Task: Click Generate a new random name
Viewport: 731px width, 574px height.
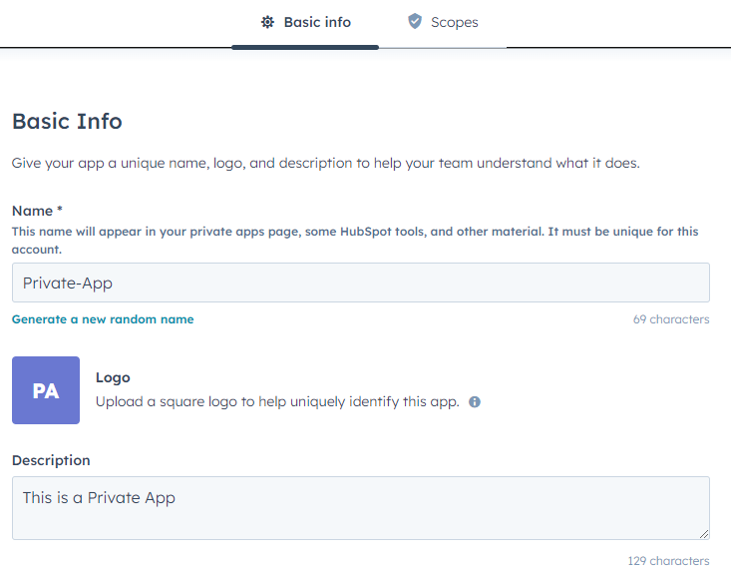Action: pyautogui.click(x=103, y=319)
